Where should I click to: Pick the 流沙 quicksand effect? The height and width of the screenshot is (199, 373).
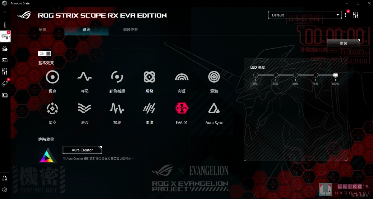(x=85, y=108)
